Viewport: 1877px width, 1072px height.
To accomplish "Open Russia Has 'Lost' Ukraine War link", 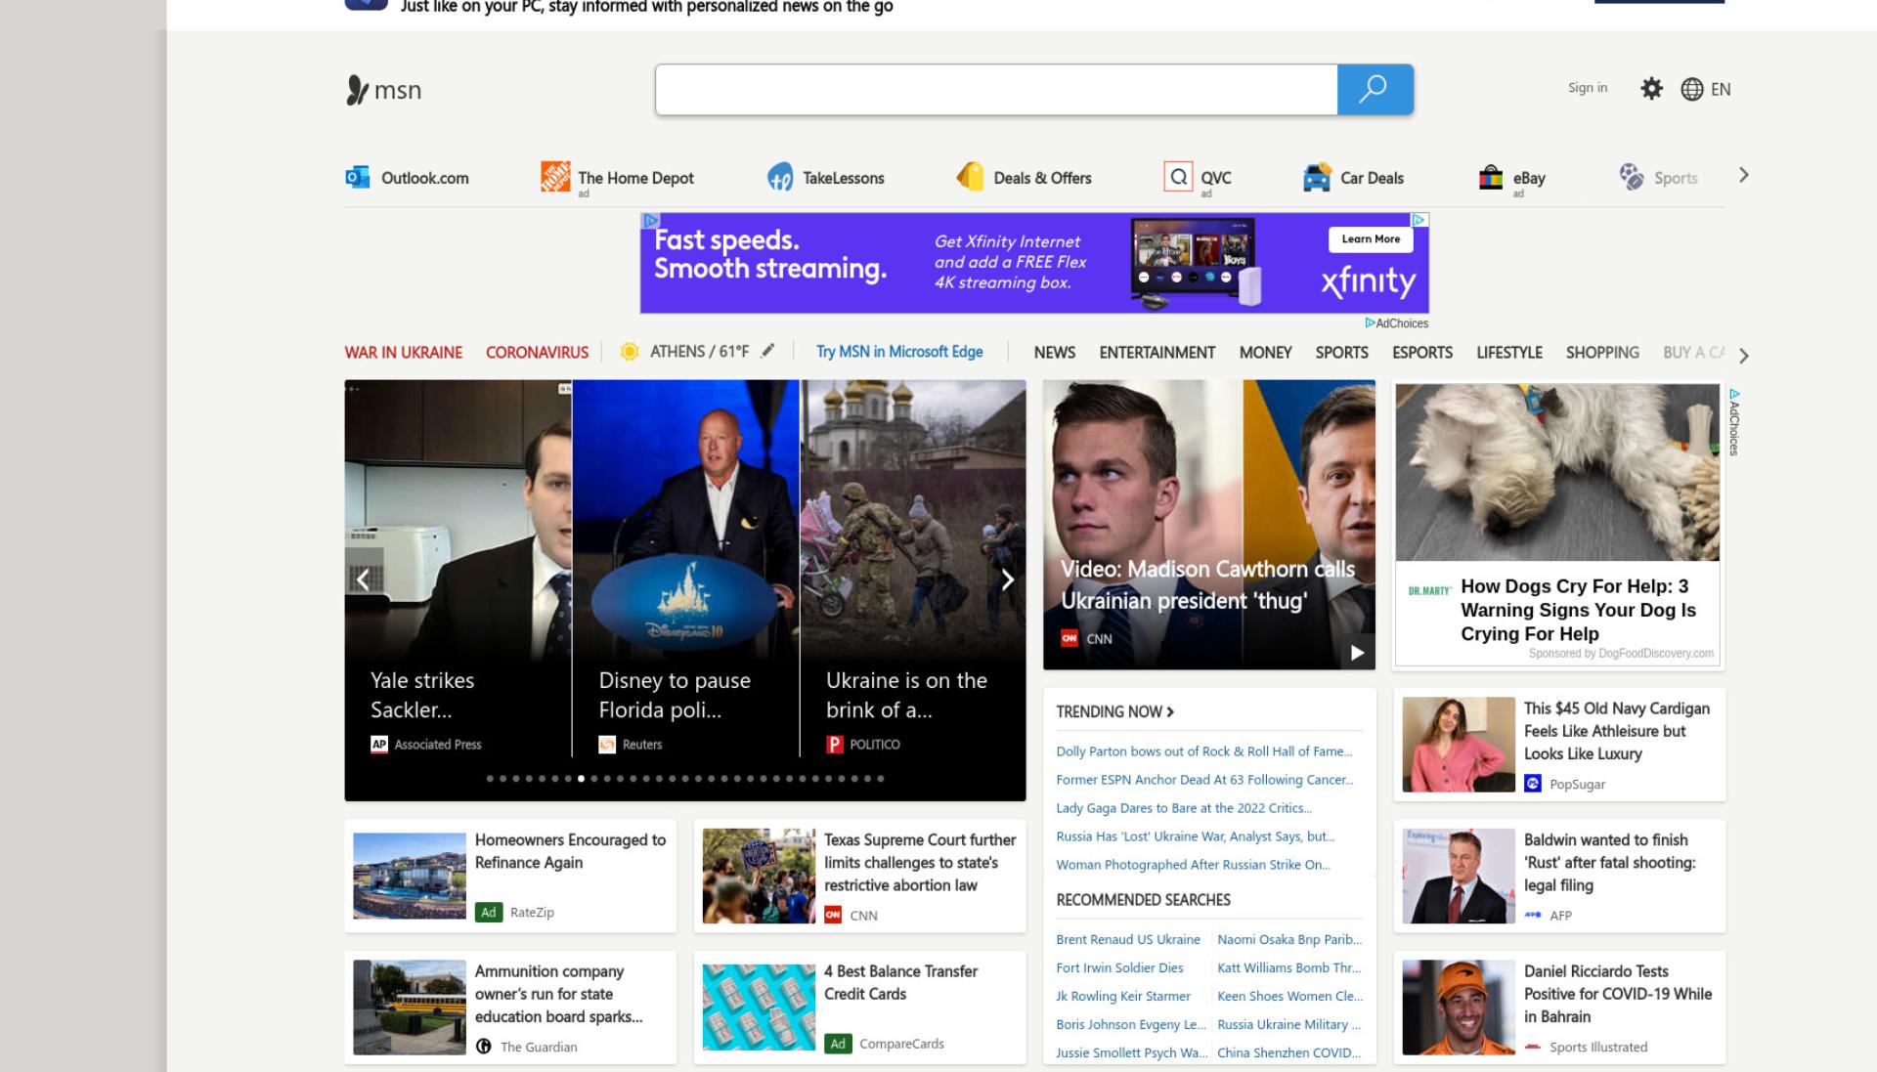I will 1195,836.
